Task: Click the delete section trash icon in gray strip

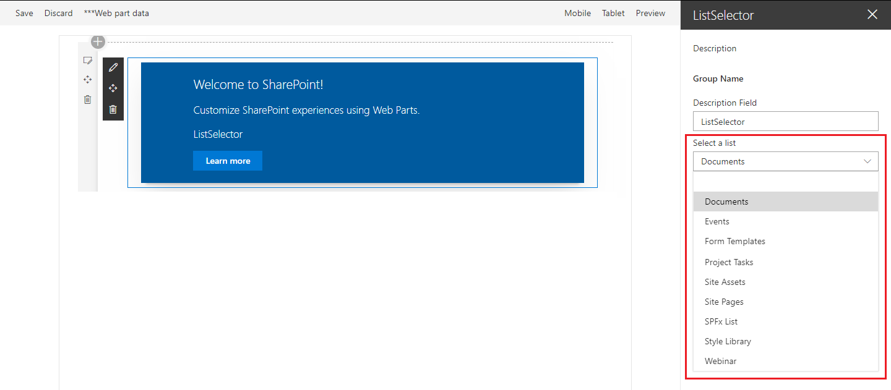Action: 88,99
